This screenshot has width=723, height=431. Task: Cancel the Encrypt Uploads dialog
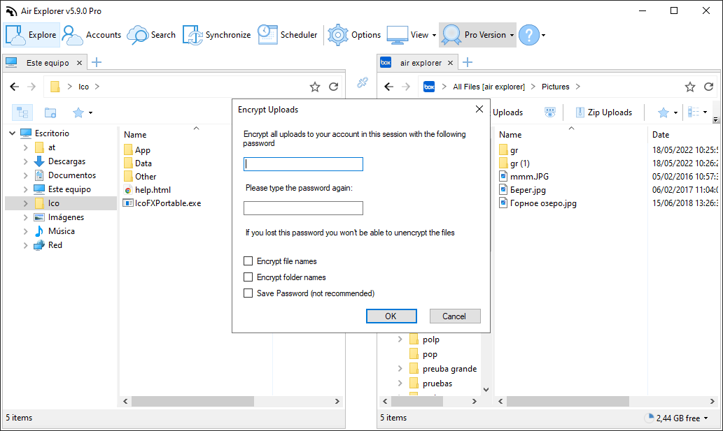455,316
